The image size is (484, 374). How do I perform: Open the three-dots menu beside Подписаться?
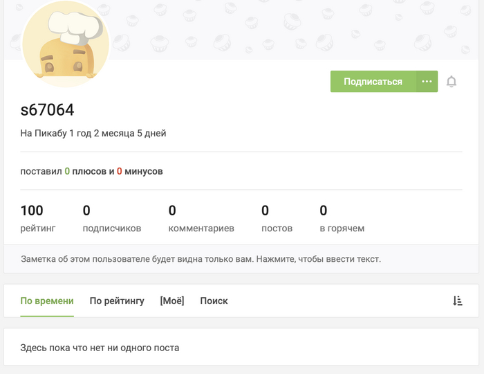coord(427,82)
